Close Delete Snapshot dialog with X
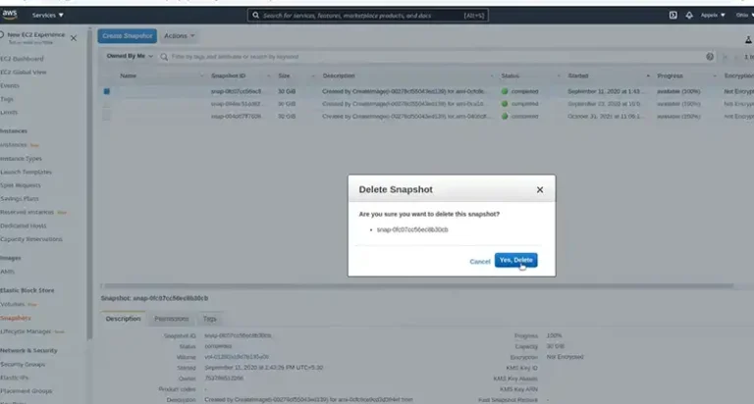 click(x=539, y=189)
